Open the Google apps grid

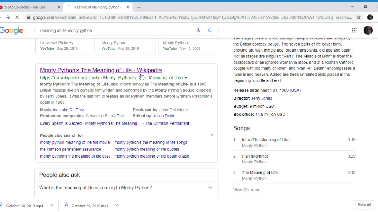point(354,30)
